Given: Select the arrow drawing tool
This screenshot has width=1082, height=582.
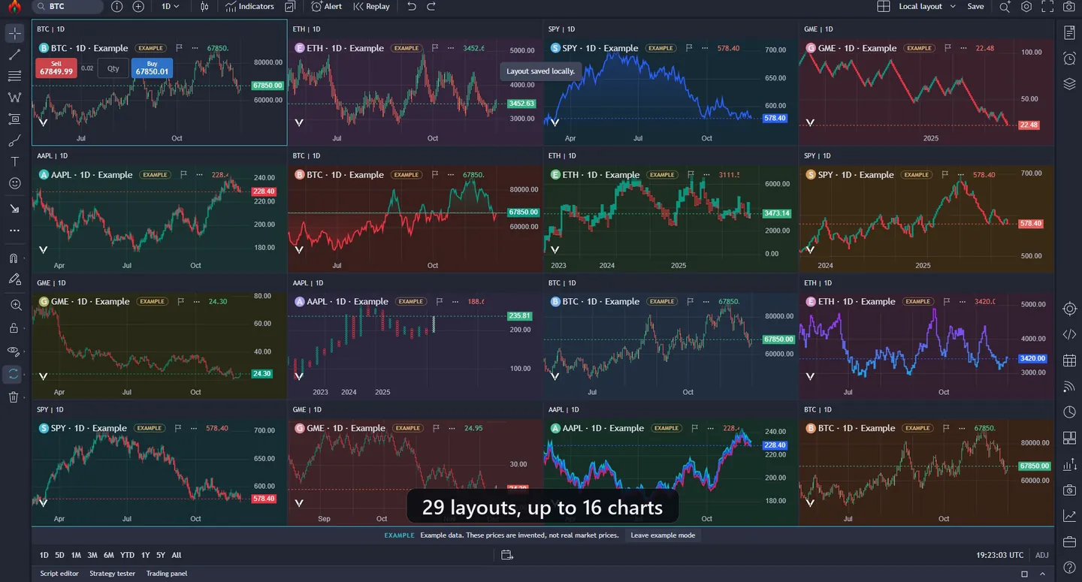Looking at the screenshot, I should (14, 208).
